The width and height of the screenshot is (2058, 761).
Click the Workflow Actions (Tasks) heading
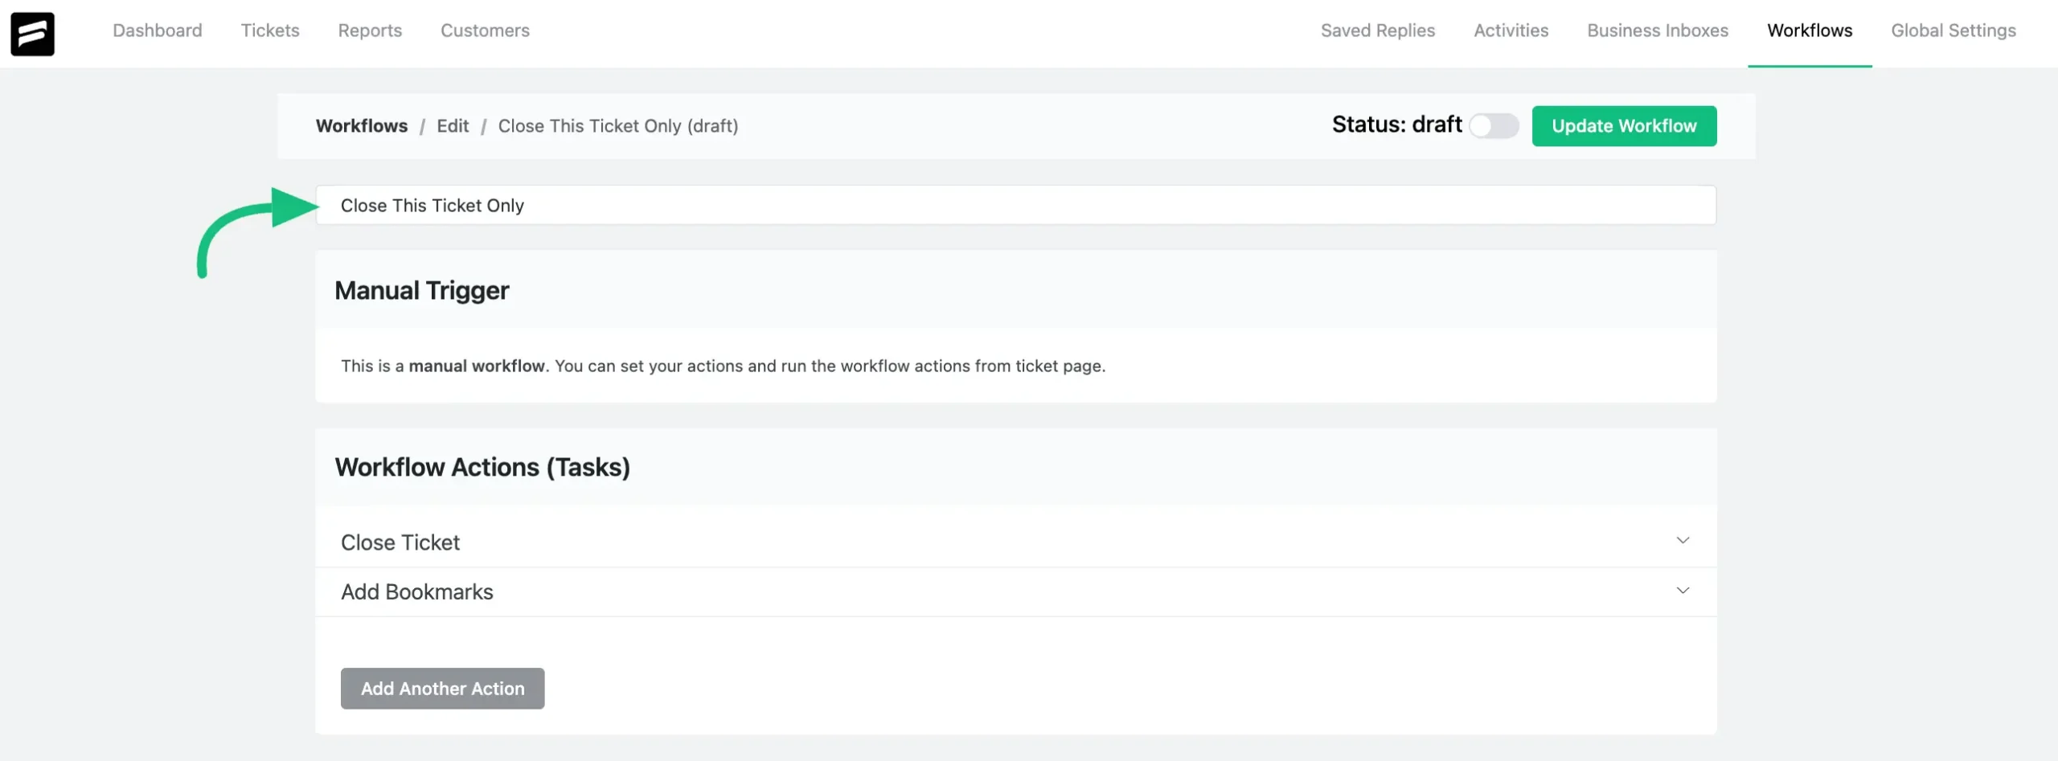[482, 467]
